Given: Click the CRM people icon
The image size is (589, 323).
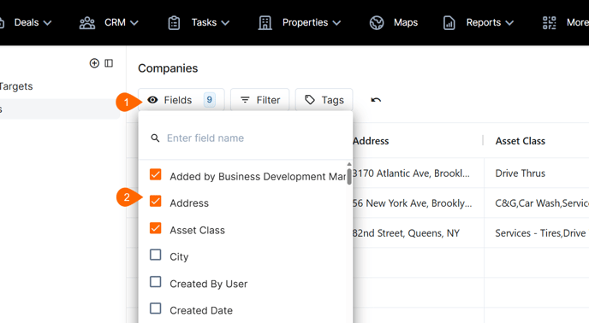Looking at the screenshot, I should 87,23.
